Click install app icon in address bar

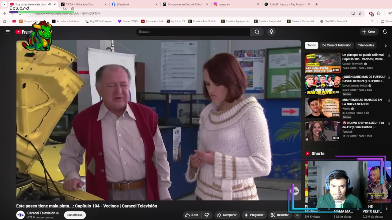[353, 13]
